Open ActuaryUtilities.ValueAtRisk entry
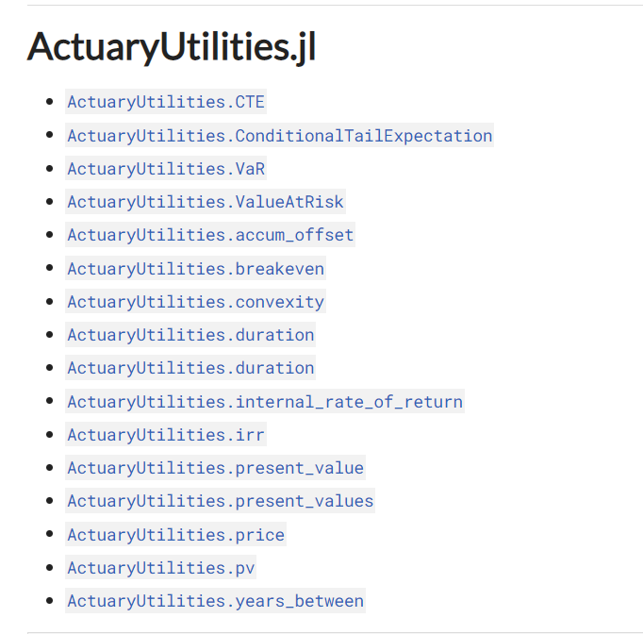 point(206,202)
